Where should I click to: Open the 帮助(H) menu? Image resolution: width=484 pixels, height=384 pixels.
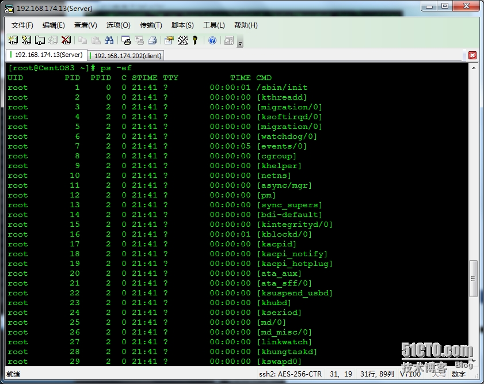tap(246, 25)
